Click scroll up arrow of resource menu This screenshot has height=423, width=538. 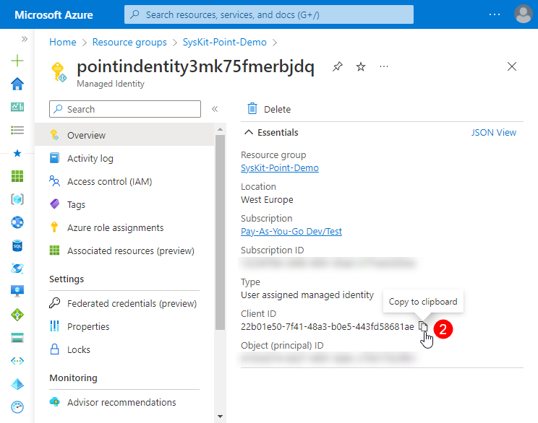tap(221, 129)
